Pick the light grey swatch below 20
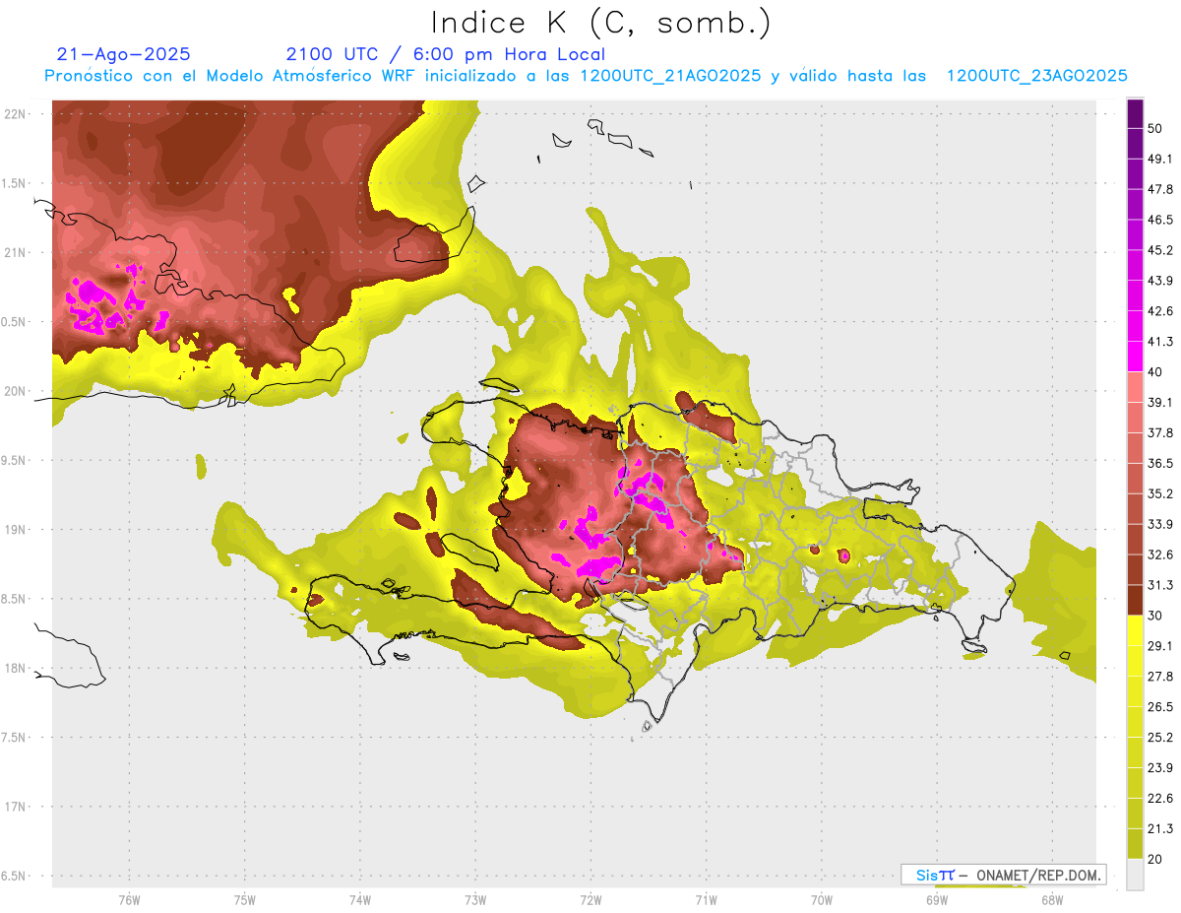This screenshot has height=913, width=1181. point(1136,874)
